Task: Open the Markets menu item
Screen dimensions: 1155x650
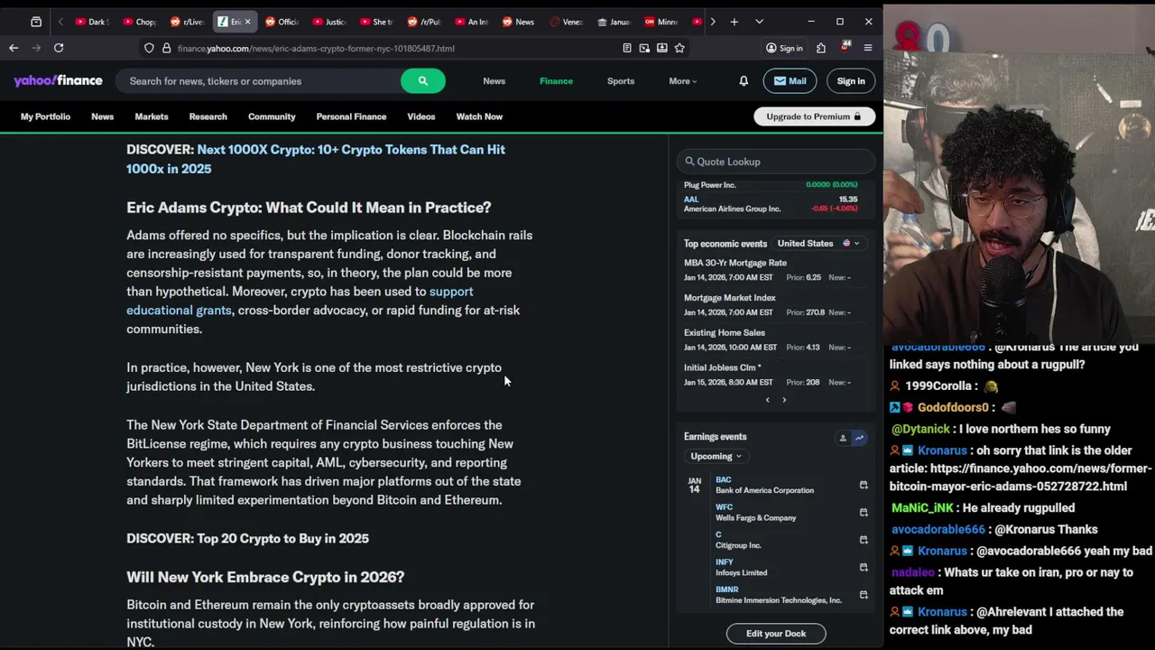Action: 152,116
